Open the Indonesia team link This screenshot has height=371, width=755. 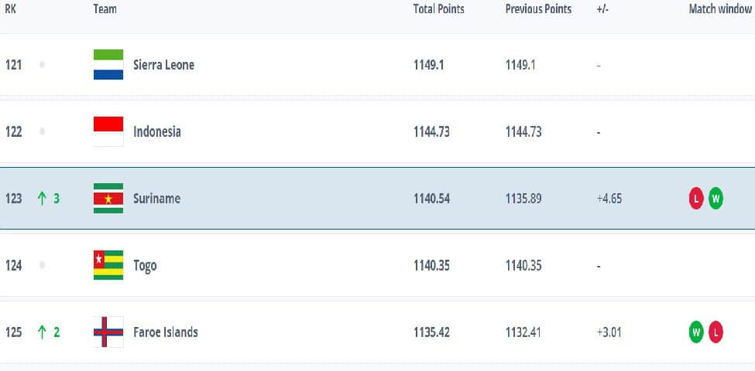click(x=157, y=131)
